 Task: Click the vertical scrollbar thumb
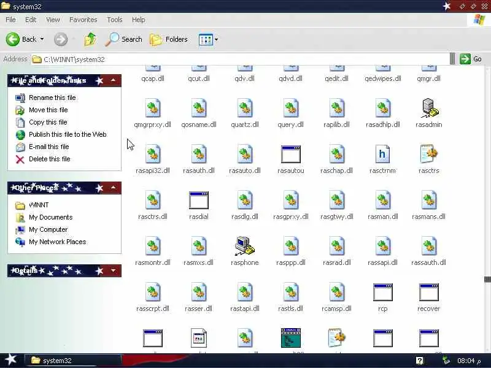[487, 279]
